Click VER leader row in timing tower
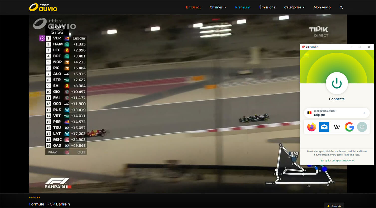 66,38
